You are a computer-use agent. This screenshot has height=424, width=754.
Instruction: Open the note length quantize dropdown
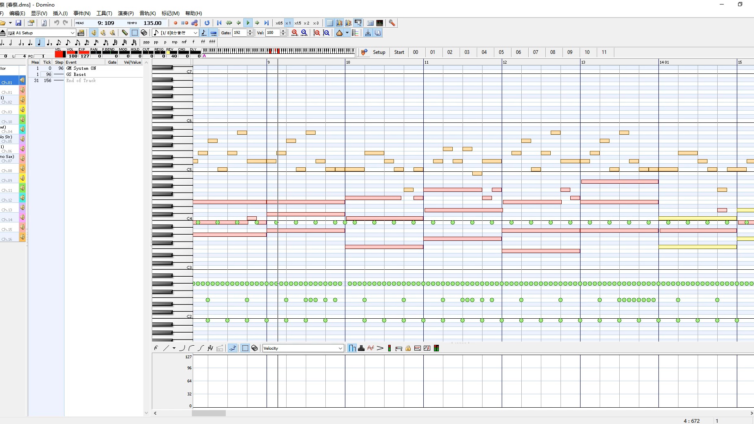[x=196, y=33]
